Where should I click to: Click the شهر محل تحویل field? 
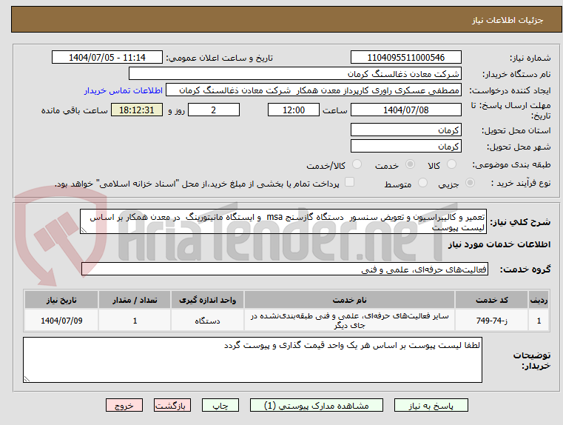(x=405, y=146)
